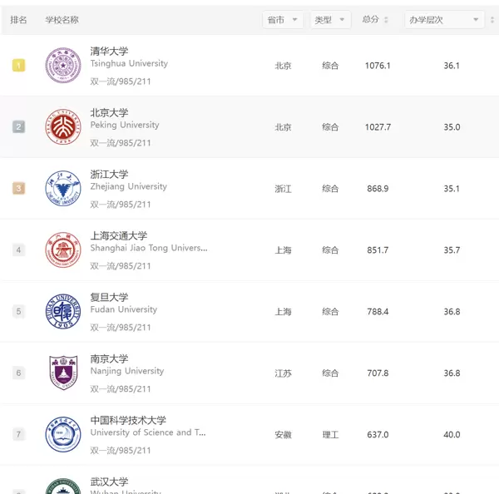The height and width of the screenshot is (494, 499).
Task: Click the Fudan University emblem
Action: pos(63,312)
